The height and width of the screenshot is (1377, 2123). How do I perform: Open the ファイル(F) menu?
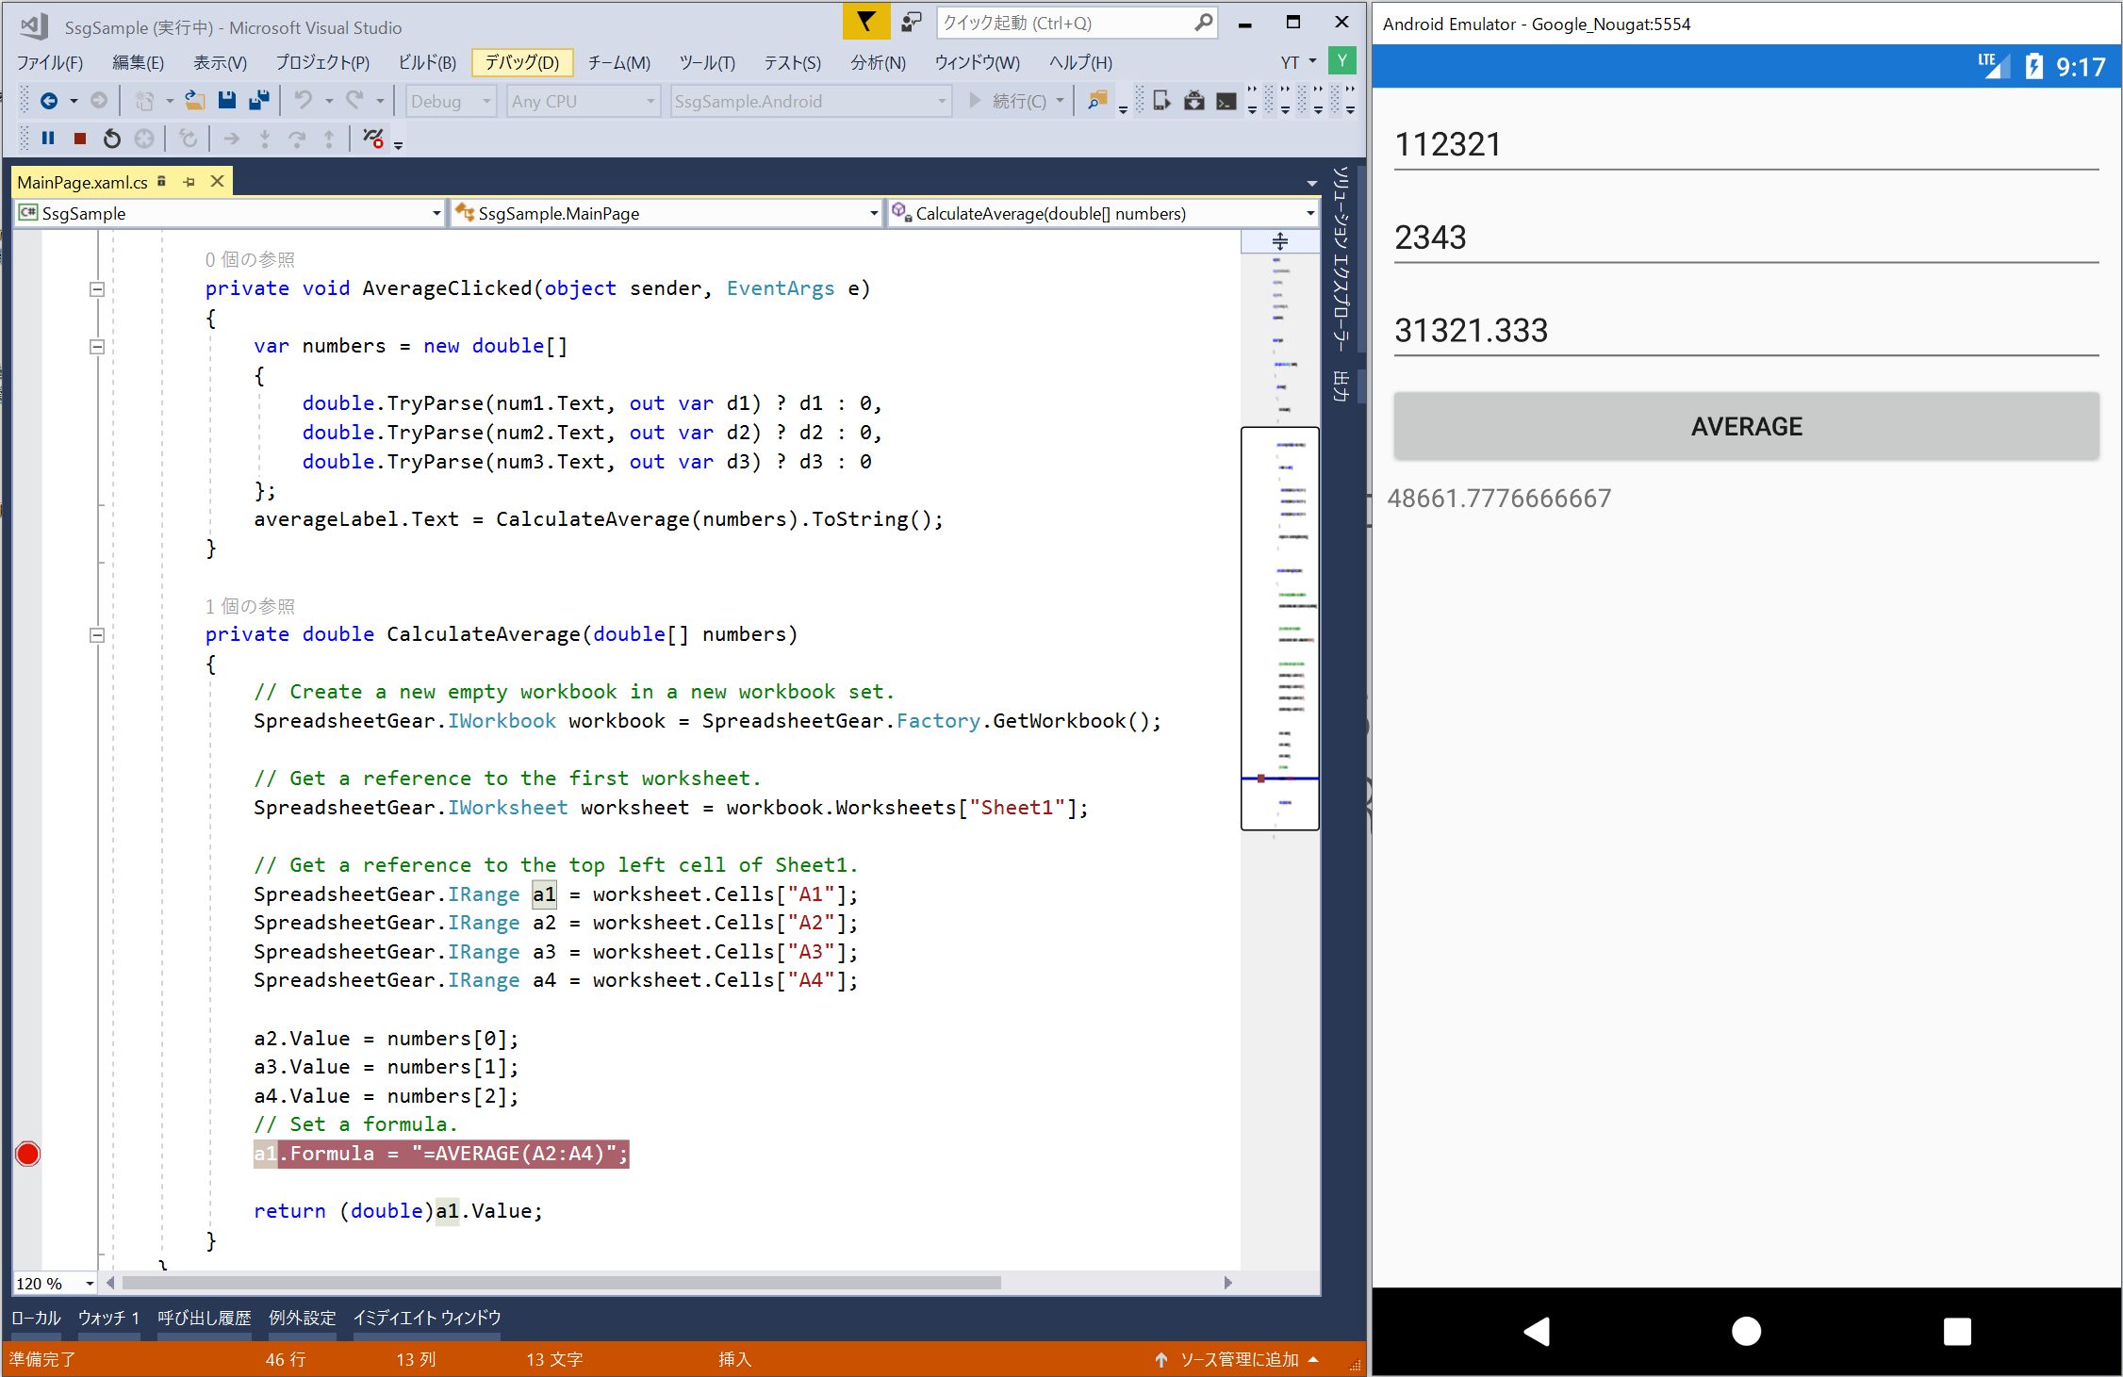(x=50, y=62)
